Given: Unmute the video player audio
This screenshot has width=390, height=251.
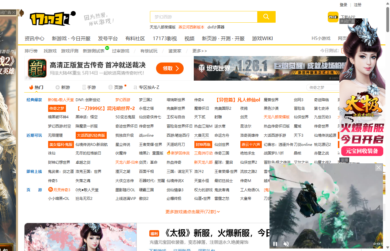Looking at the screenshot, I should 286,244.
